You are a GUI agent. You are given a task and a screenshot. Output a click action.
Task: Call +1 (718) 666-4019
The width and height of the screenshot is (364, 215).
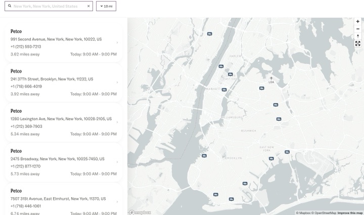[26, 87]
